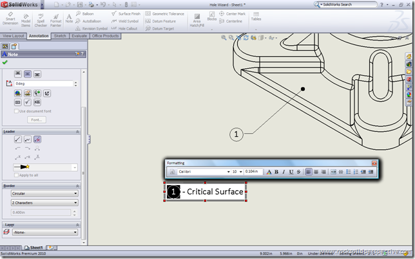Insert a Datum Feature symbol
Viewport: 415px width, 259px height.
(160, 21)
